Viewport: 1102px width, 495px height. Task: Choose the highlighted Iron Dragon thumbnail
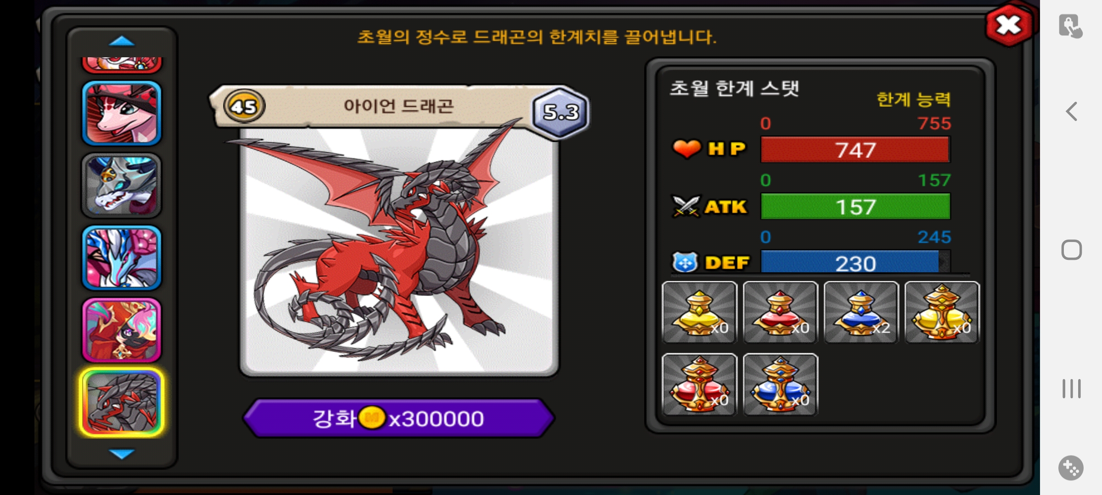tap(122, 402)
